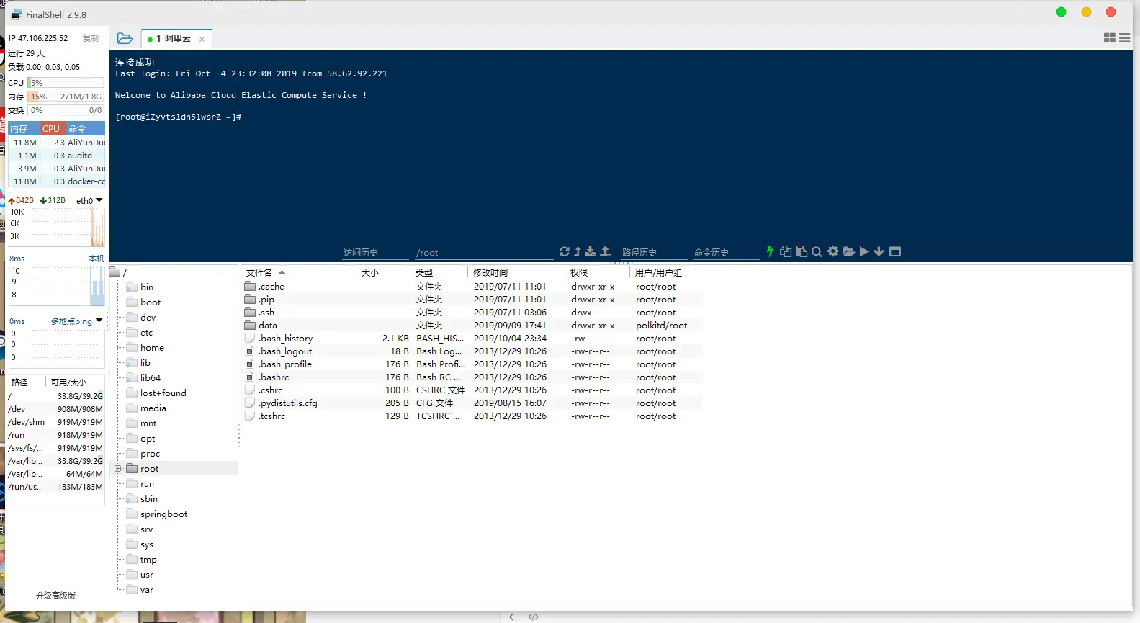Click the terminal command prompt line

tap(179, 117)
